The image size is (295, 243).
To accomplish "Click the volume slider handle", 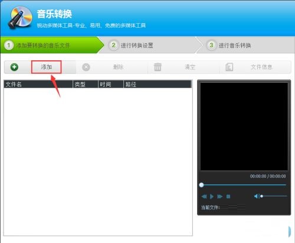I will tap(261, 196).
